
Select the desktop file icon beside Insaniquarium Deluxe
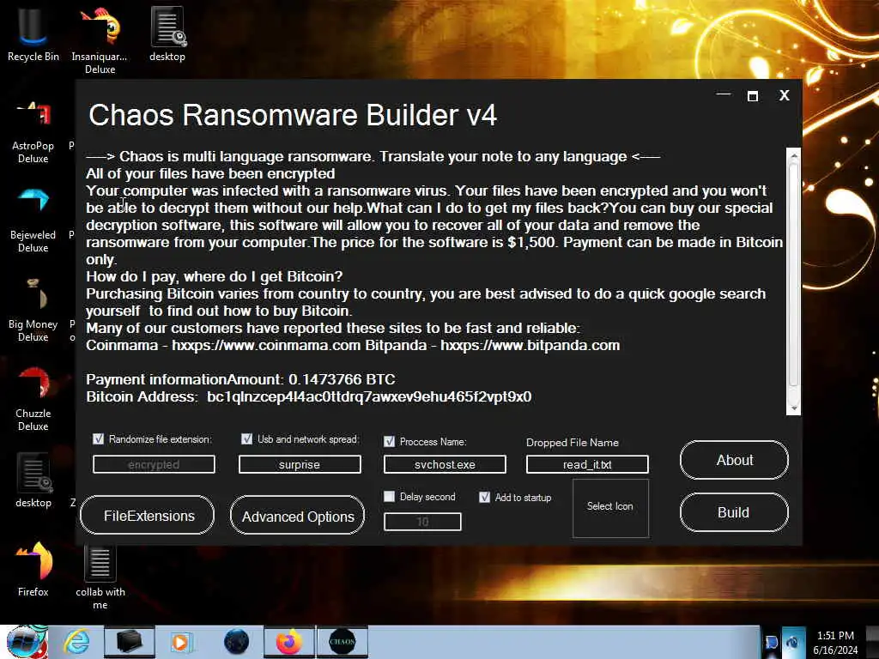pos(167,33)
